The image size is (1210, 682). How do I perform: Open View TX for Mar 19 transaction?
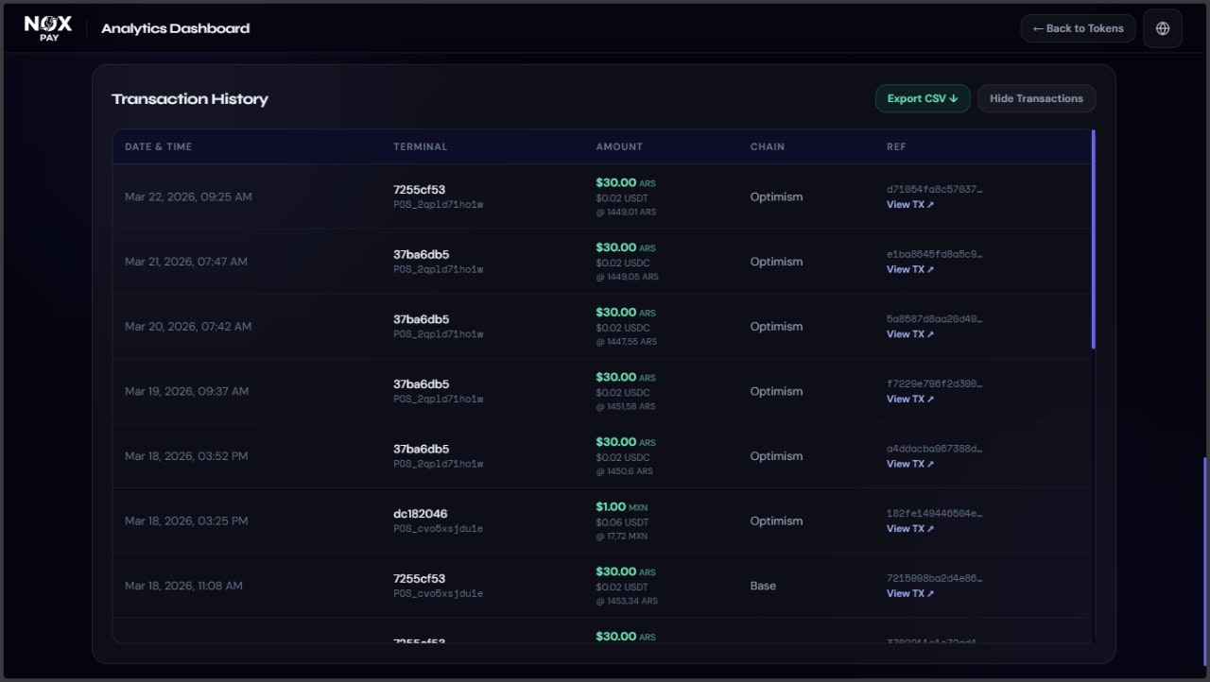point(909,399)
